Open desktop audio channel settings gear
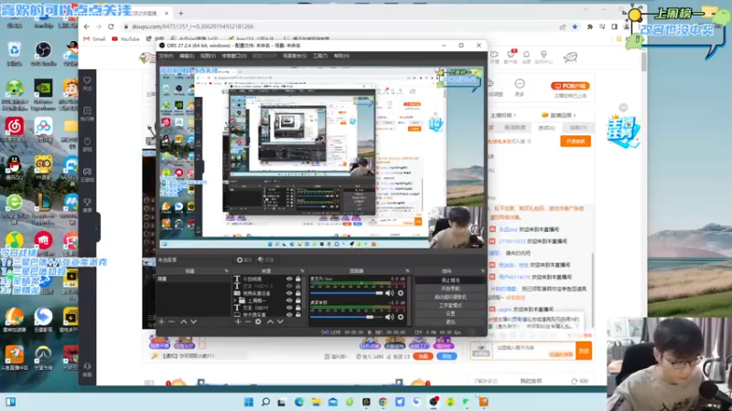 [x=401, y=317]
